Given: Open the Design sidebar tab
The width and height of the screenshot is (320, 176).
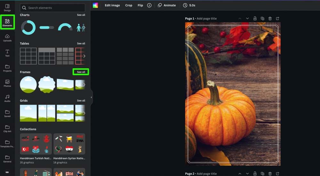Looking at the screenshot, I should (x=7, y=8).
